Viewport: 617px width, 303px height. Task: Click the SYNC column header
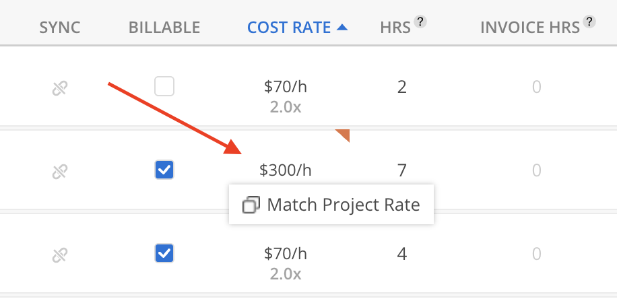[60, 28]
